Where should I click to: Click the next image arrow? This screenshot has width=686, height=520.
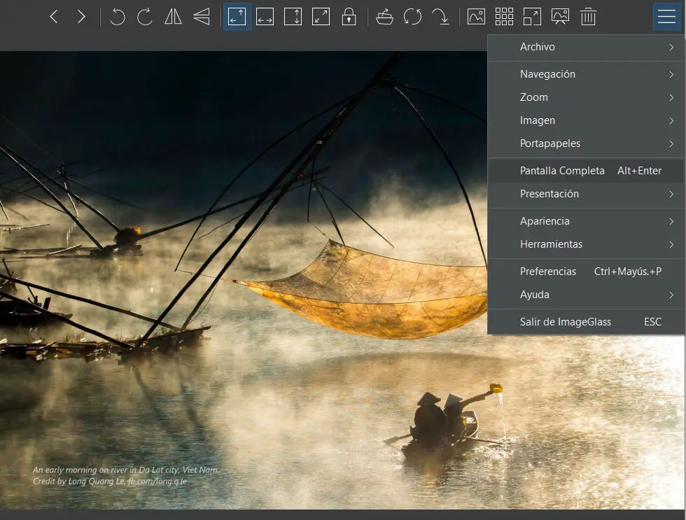(x=81, y=17)
